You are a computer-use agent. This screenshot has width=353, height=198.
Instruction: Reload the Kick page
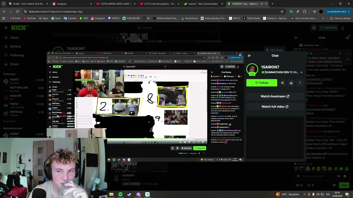[x=17, y=12]
